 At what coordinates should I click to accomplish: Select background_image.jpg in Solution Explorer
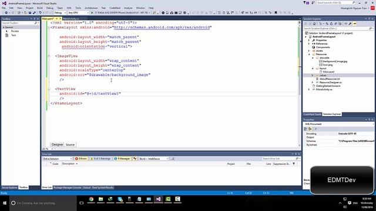335,62
